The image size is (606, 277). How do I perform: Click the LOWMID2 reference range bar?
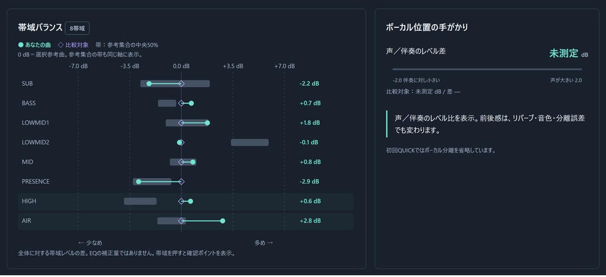pos(250,143)
